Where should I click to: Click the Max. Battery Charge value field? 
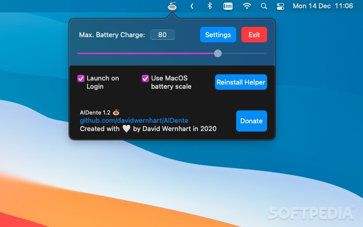[162, 35]
